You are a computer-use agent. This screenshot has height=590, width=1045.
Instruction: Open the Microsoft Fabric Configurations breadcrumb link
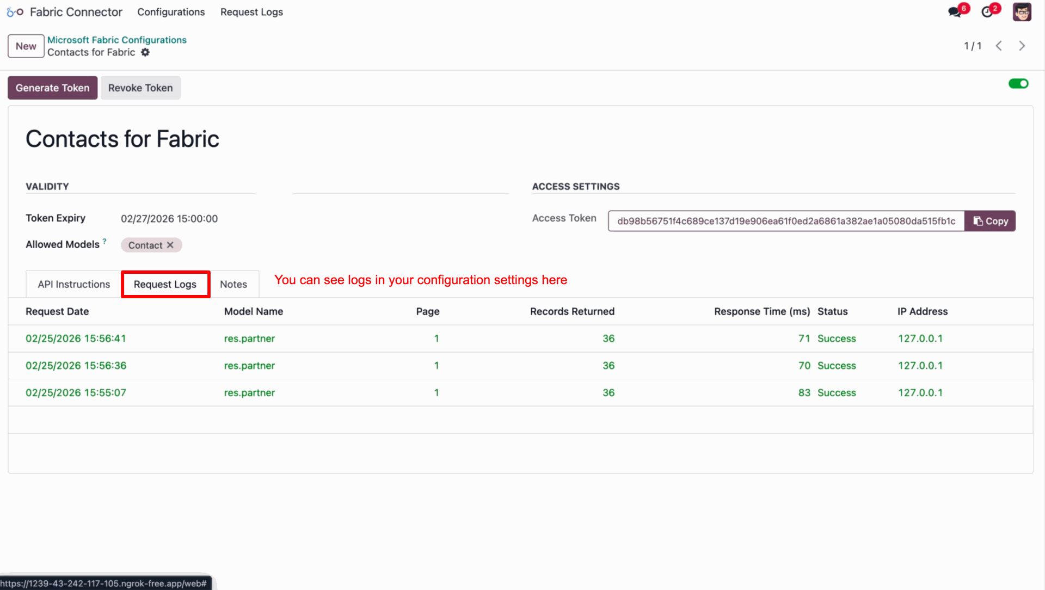pos(117,40)
